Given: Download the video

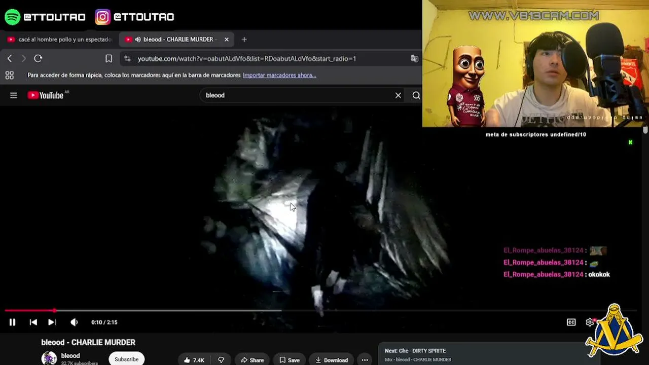Looking at the screenshot, I should click(x=332, y=360).
